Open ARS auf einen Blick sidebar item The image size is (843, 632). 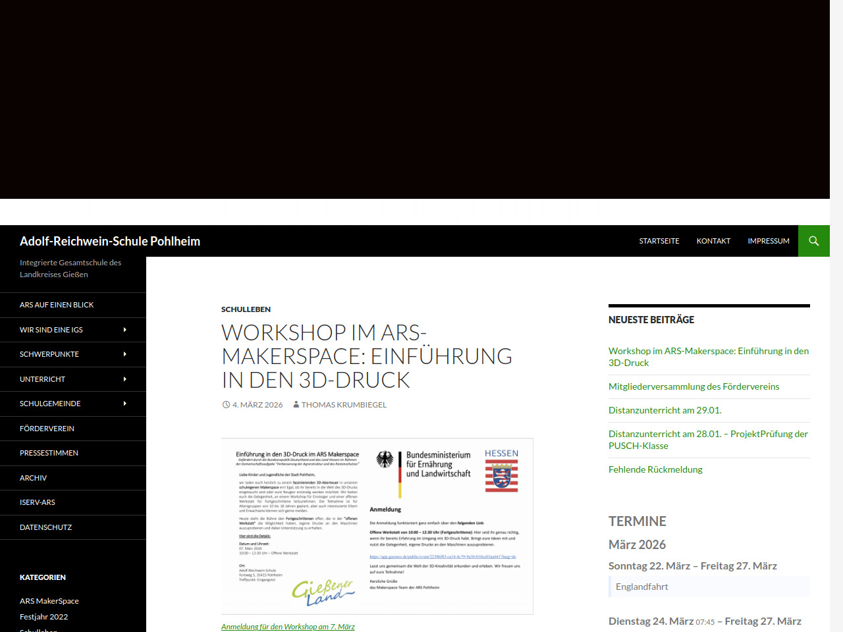pyautogui.click(x=57, y=305)
